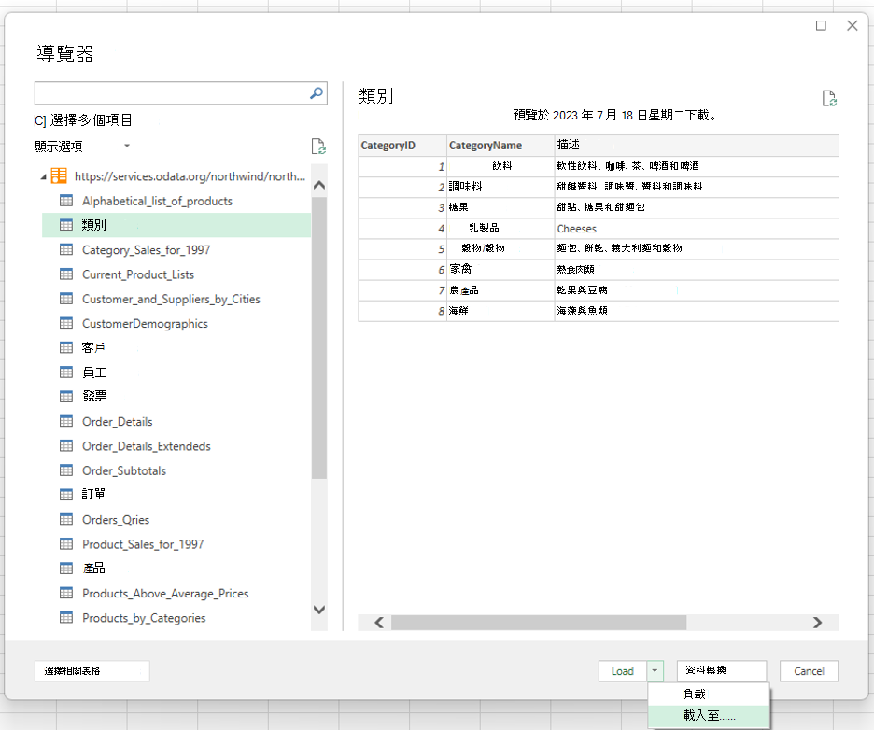Select CustomerDemographics table
This screenshot has width=874, height=730.
click(145, 324)
